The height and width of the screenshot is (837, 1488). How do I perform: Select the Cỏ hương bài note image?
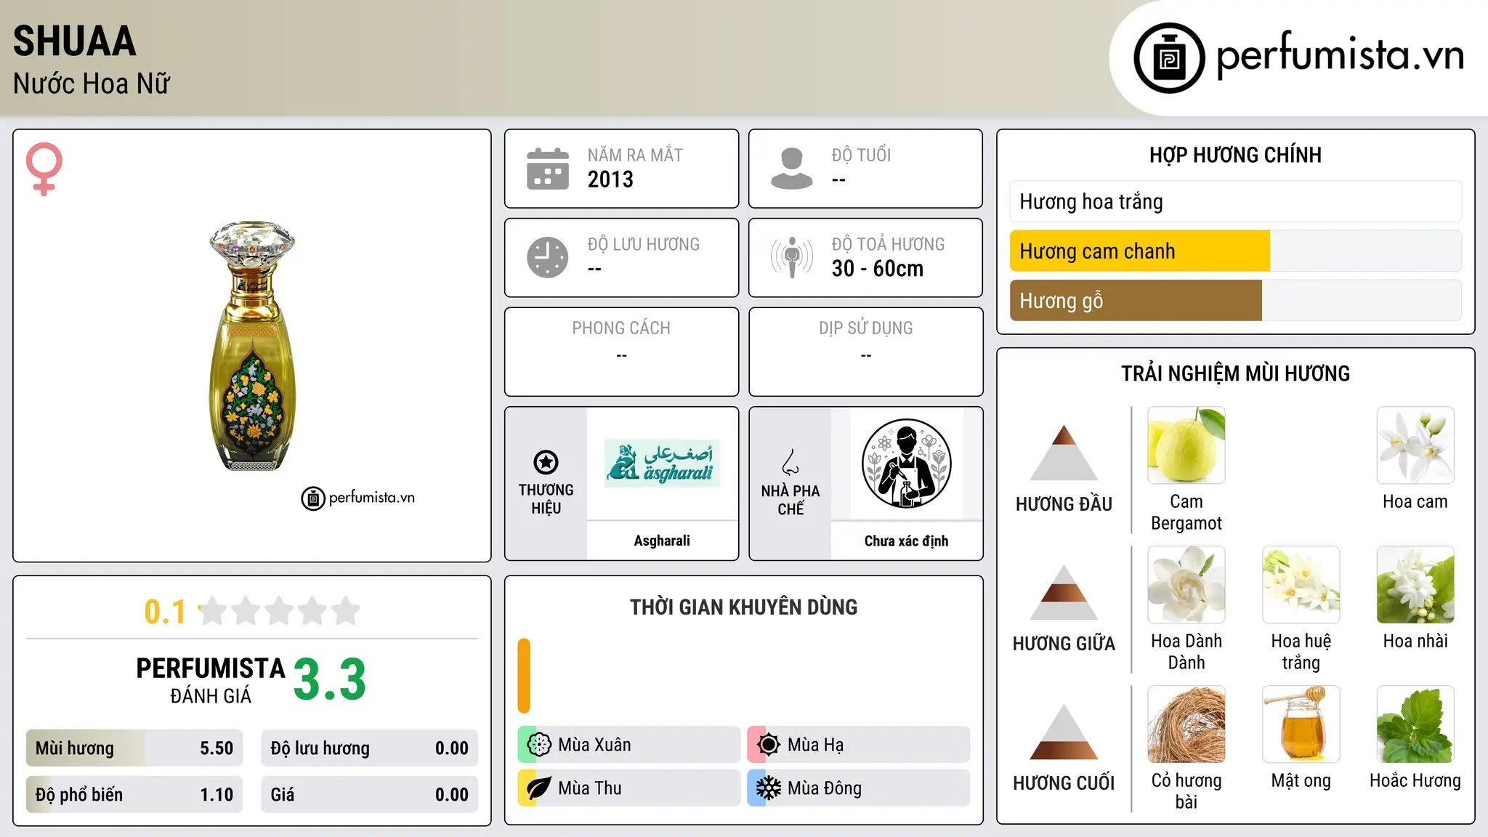1186,724
